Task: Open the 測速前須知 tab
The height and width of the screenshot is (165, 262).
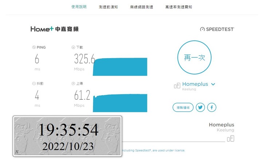Action: (108, 7)
